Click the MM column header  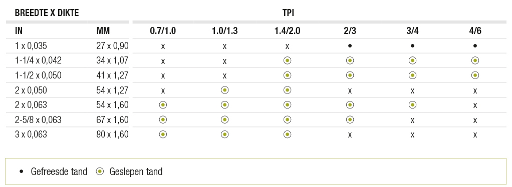(103, 31)
